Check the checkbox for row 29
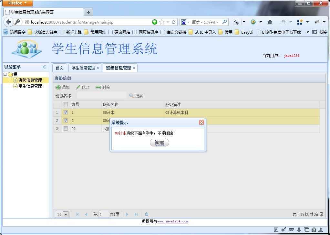330x235 pixels. click(x=66, y=128)
